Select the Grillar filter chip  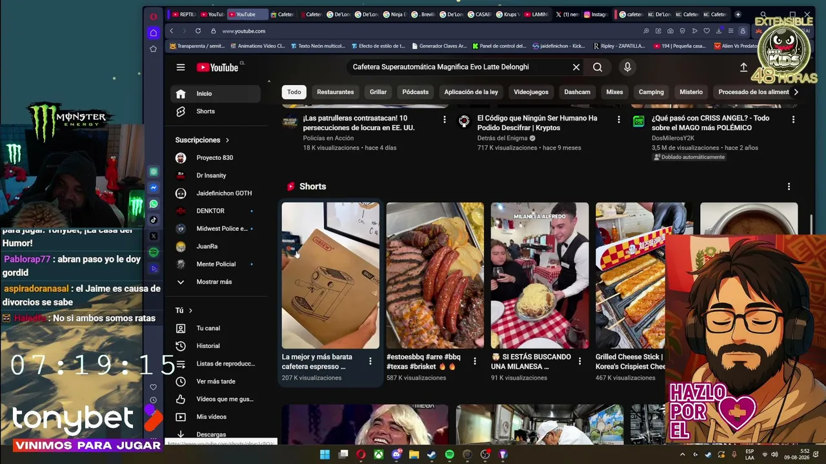pyautogui.click(x=378, y=92)
